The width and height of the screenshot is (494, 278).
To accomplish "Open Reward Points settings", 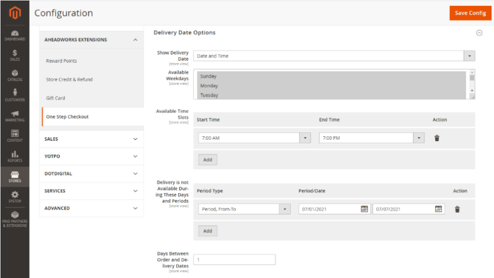I will coord(61,61).
